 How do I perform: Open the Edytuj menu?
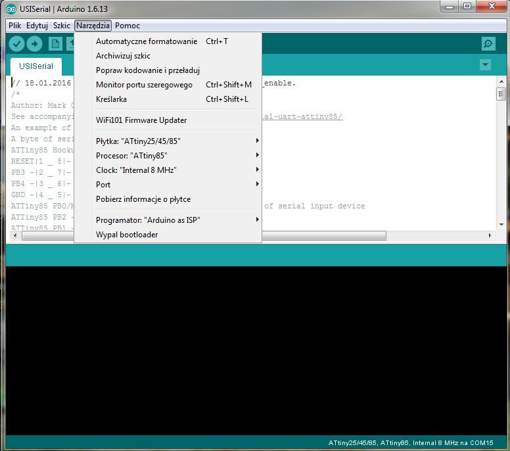click(37, 26)
